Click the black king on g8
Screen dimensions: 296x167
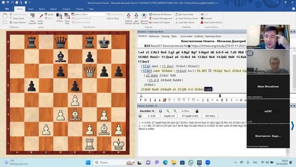tap(104, 42)
